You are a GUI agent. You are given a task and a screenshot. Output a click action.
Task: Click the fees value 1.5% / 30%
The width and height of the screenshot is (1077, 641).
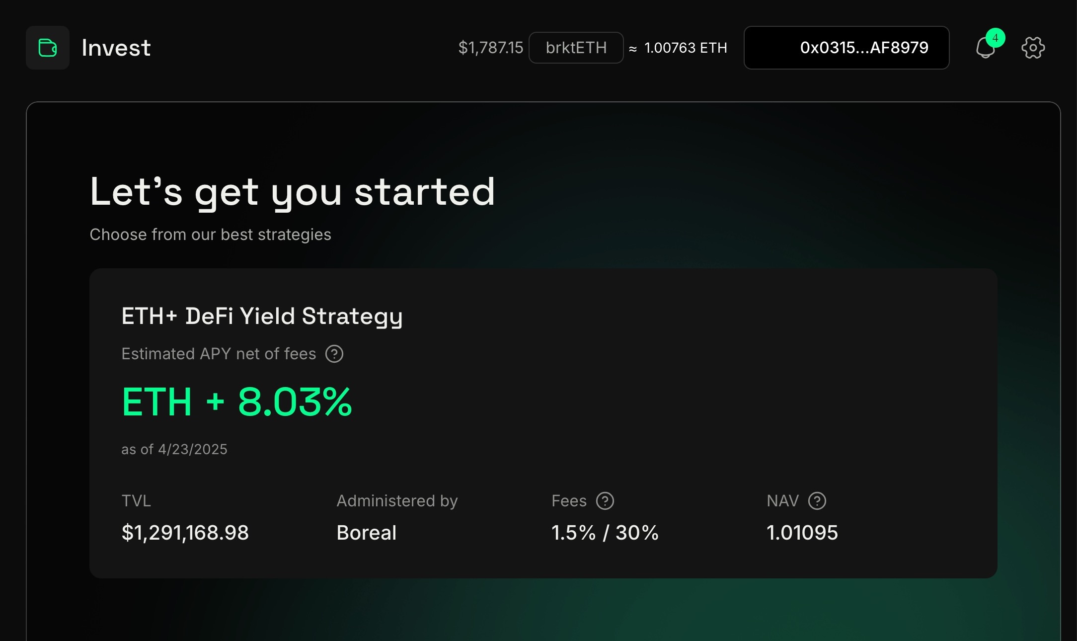click(605, 533)
